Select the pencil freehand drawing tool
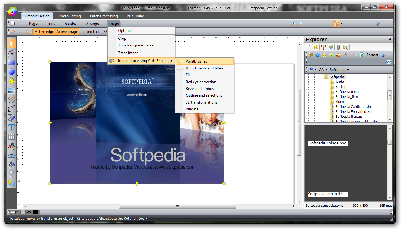Screen dimensions: 402x230 pos(11,100)
